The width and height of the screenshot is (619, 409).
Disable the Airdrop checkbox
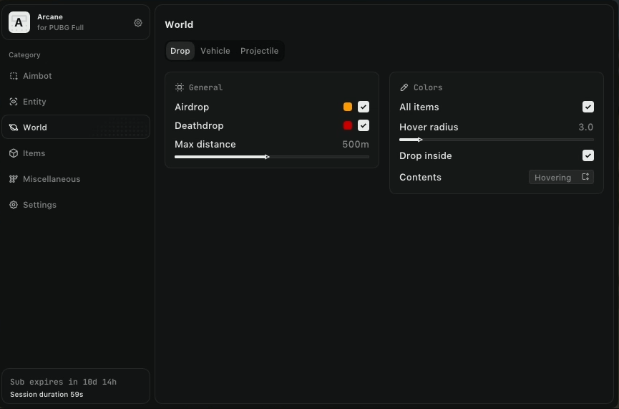tap(364, 107)
